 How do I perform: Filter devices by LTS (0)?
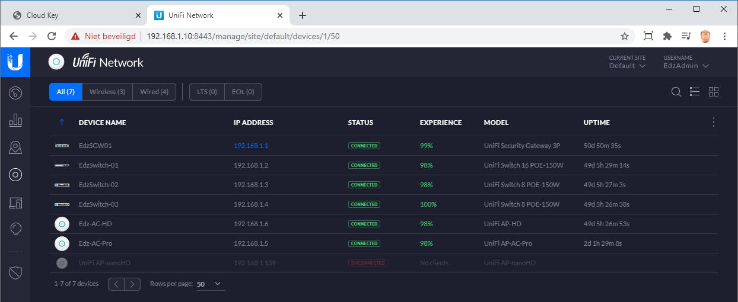[x=207, y=92]
